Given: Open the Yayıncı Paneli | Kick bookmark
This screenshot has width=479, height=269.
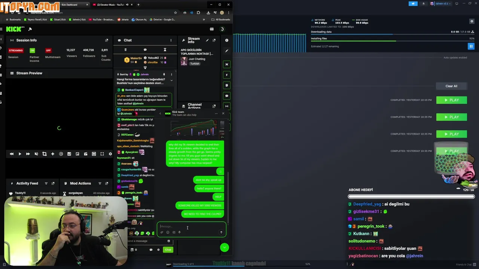Looking at the screenshot, I should [36, 19].
